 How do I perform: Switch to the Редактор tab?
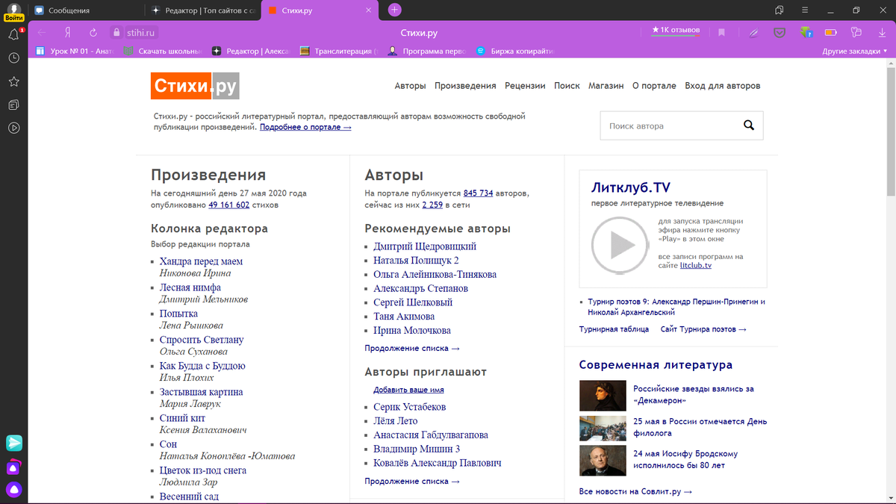click(x=202, y=10)
